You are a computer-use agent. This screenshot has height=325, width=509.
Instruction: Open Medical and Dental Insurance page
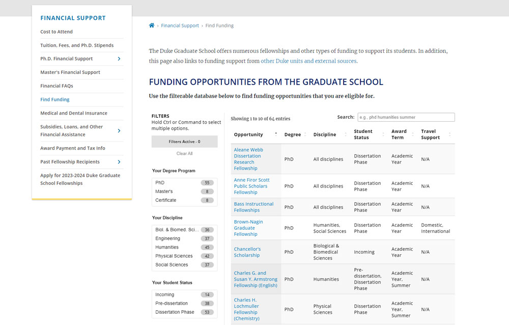tap(74, 113)
